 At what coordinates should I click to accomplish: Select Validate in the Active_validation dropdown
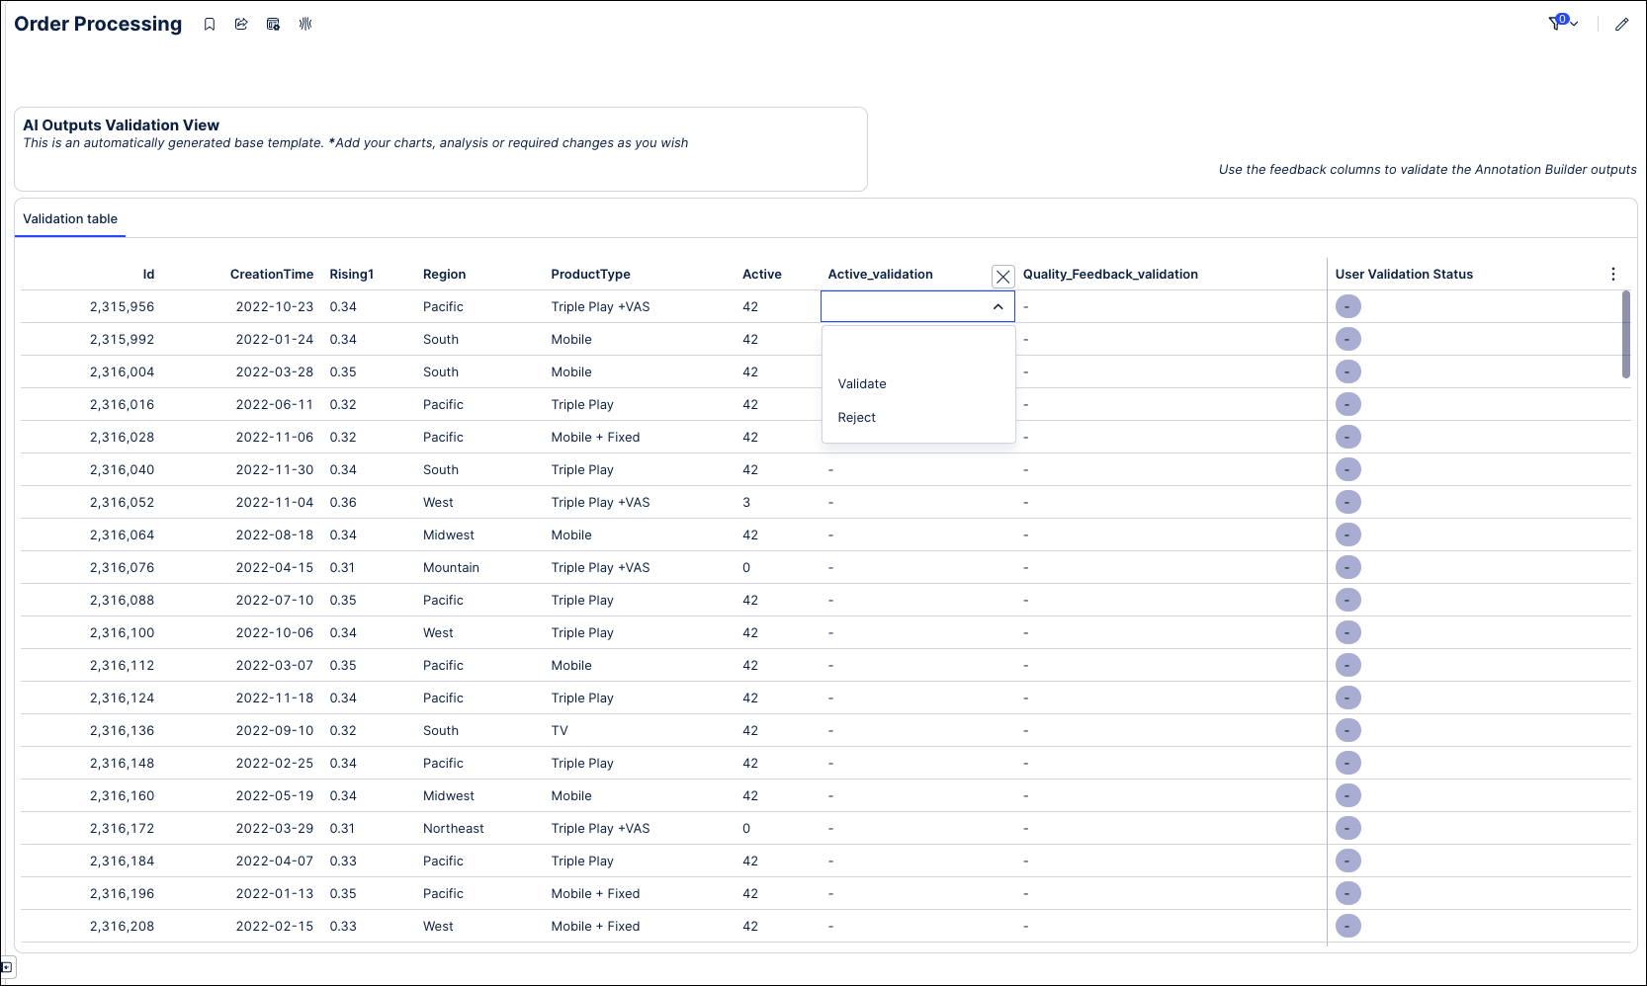coord(861,383)
